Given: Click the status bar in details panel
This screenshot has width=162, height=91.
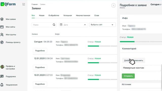Looking at the screenshot, I should [x=141, y=42].
